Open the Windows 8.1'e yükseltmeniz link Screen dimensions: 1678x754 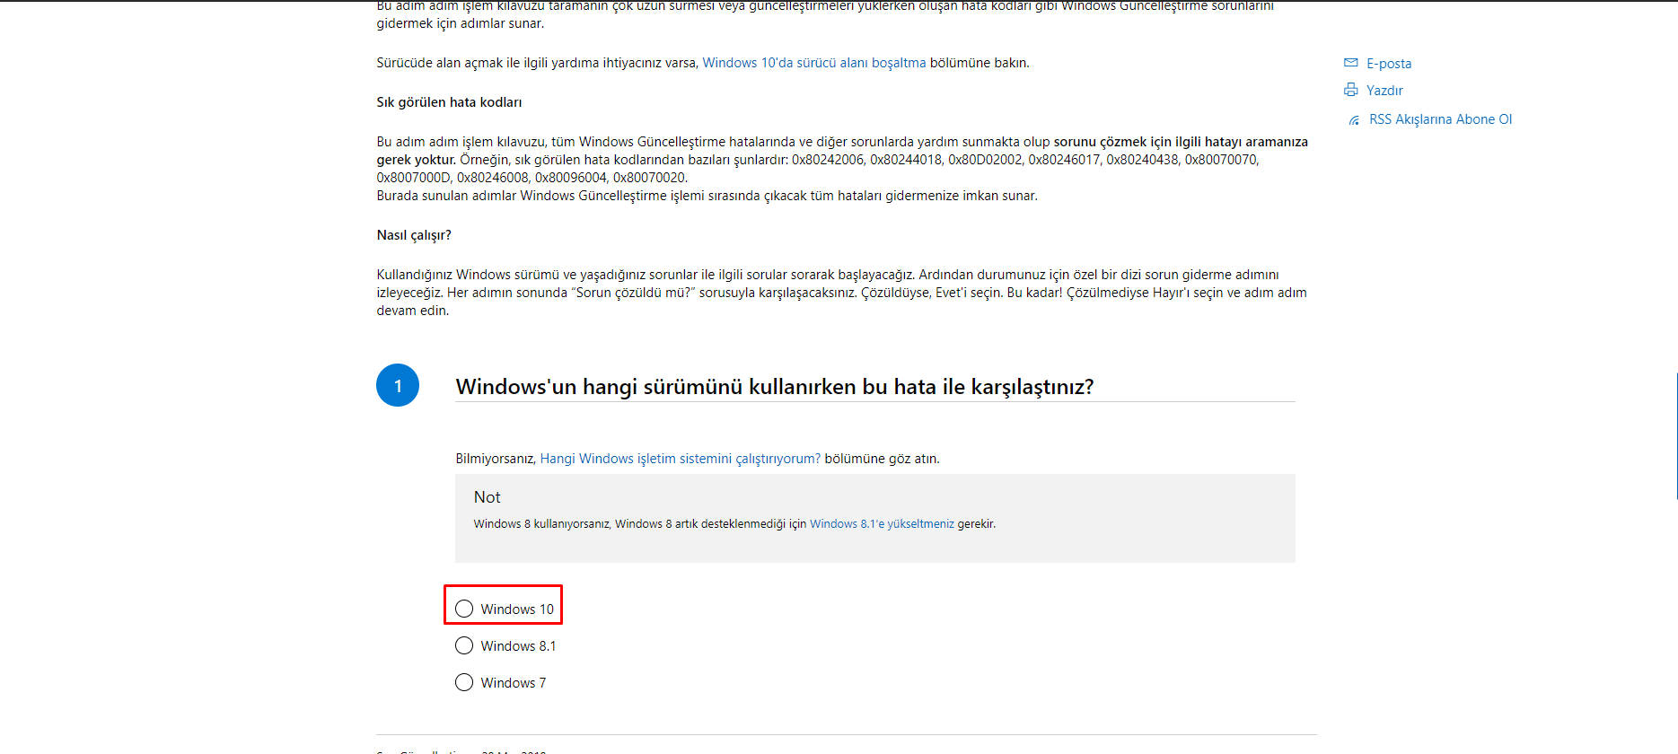(882, 524)
